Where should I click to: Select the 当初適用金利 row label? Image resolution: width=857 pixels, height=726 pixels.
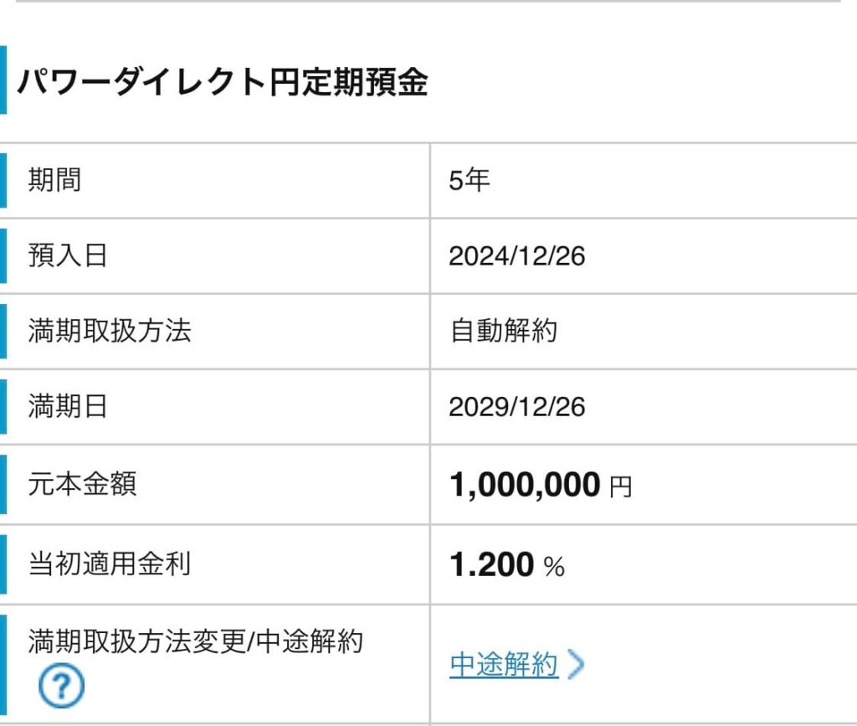click(110, 564)
